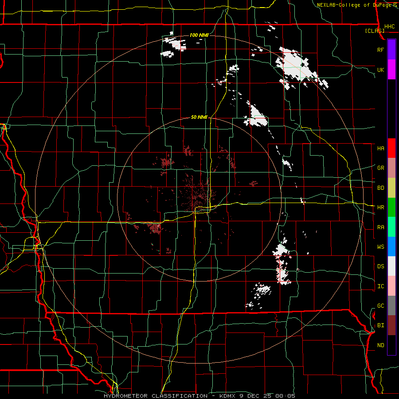Viewport: 399px width, 399px height.
Task: Click the light pink IC legend swatch
Action: (391, 286)
